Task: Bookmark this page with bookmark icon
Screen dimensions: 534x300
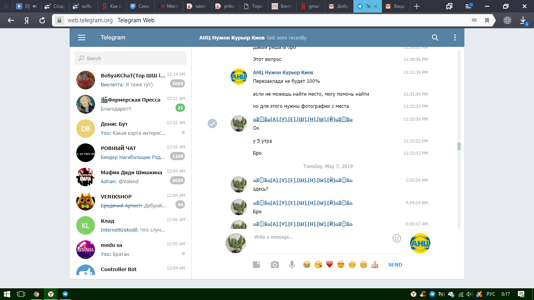Action: pos(487,20)
